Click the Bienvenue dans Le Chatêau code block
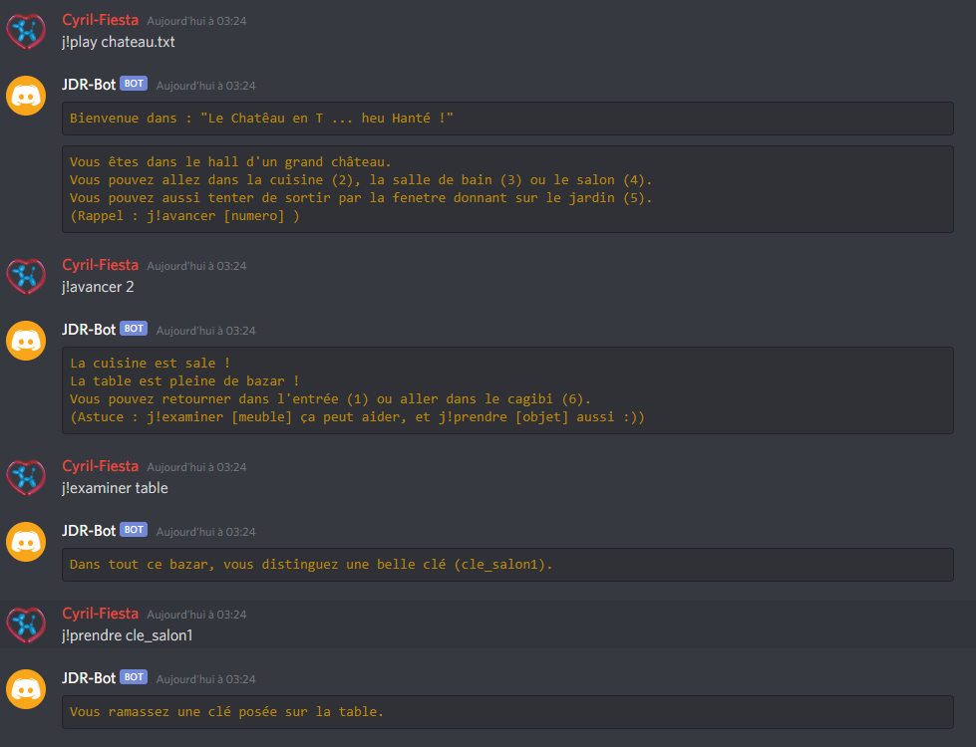The image size is (976, 747). point(507,119)
